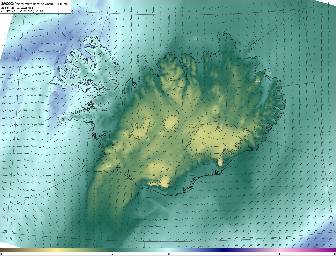Screen dimensions: 336x256
Task: Click the 8.0 value on the left edge
Action: [x=7, y=166]
